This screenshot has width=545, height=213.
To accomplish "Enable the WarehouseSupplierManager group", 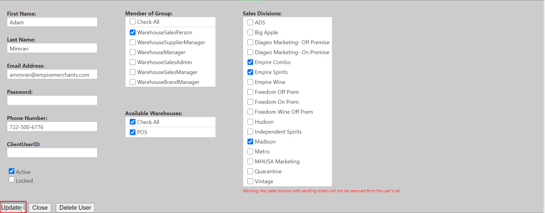I will pos(132,42).
